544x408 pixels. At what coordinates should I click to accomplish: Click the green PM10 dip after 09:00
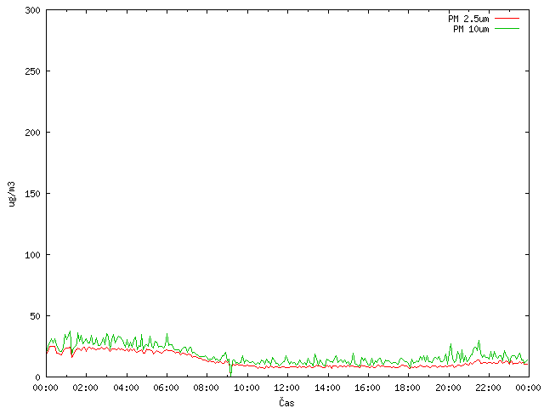point(230,369)
